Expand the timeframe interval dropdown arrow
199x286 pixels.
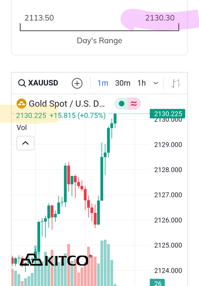click(156, 83)
